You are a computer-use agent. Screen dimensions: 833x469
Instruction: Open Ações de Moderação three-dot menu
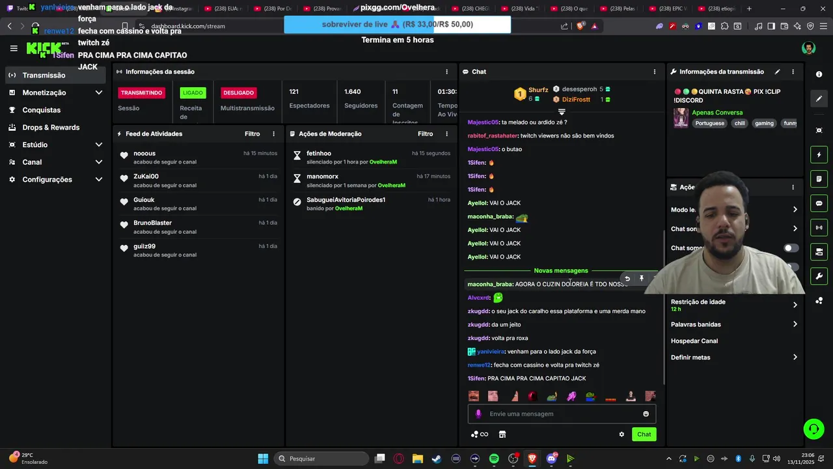pos(446,134)
